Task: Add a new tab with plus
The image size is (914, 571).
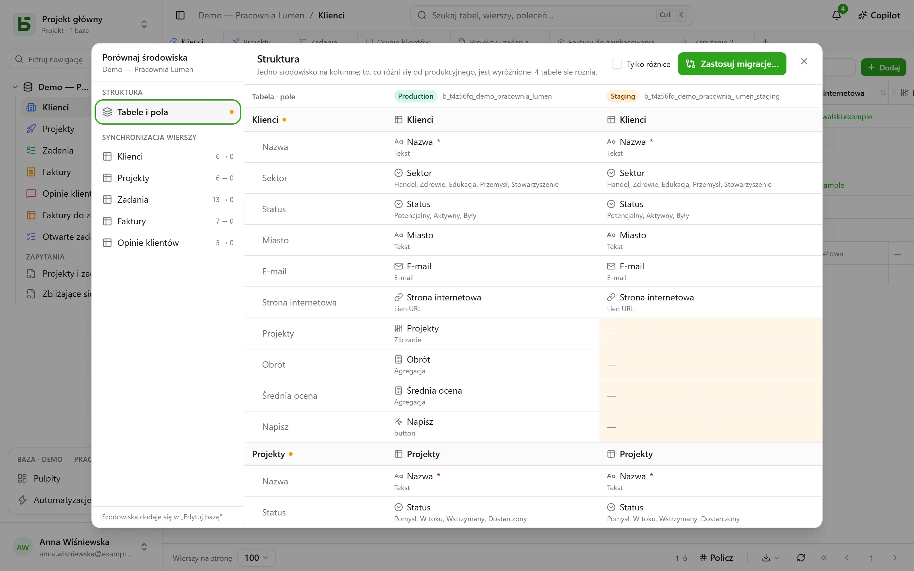Action: point(765,41)
